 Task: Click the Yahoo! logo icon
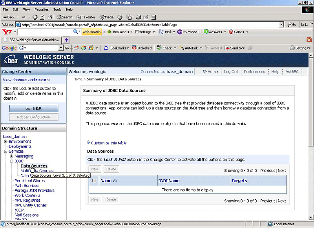pyautogui.click(x=7, y=32)
